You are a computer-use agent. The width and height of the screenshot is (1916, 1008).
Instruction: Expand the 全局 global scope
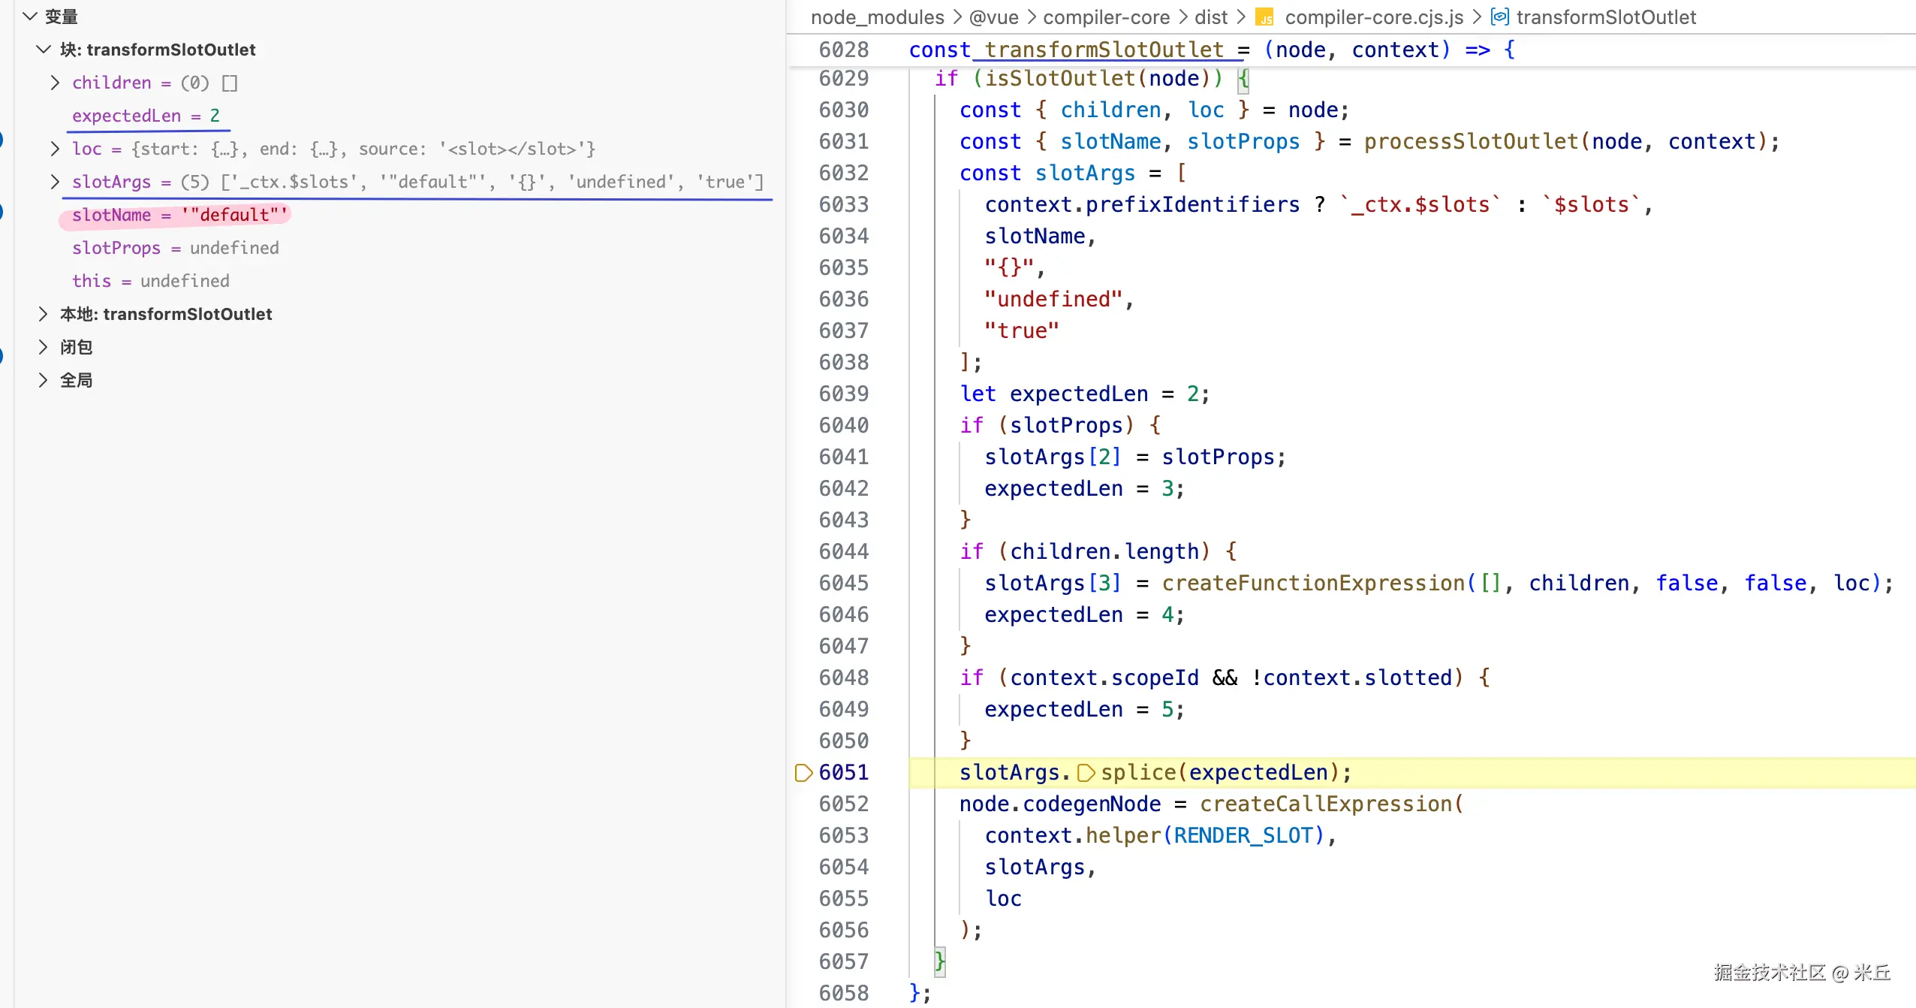click(x=44, y=380)
